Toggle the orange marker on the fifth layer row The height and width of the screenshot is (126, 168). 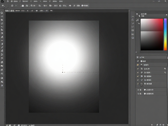pyautogui.click(x=138, y=76)
